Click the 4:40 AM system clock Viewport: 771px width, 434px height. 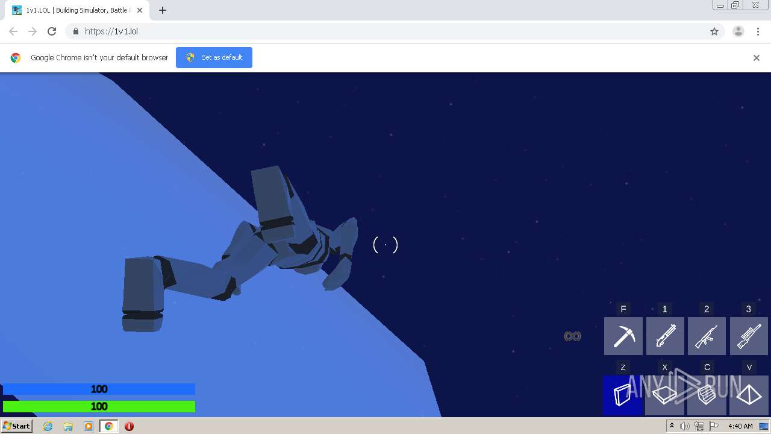coord(740,426)
